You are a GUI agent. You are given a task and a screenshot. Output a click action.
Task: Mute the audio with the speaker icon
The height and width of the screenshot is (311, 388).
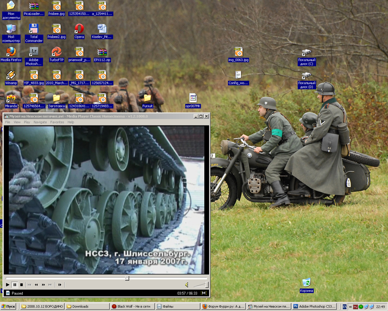click(186, 285)
